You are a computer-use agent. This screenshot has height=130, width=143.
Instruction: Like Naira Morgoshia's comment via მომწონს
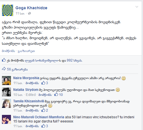32,83
